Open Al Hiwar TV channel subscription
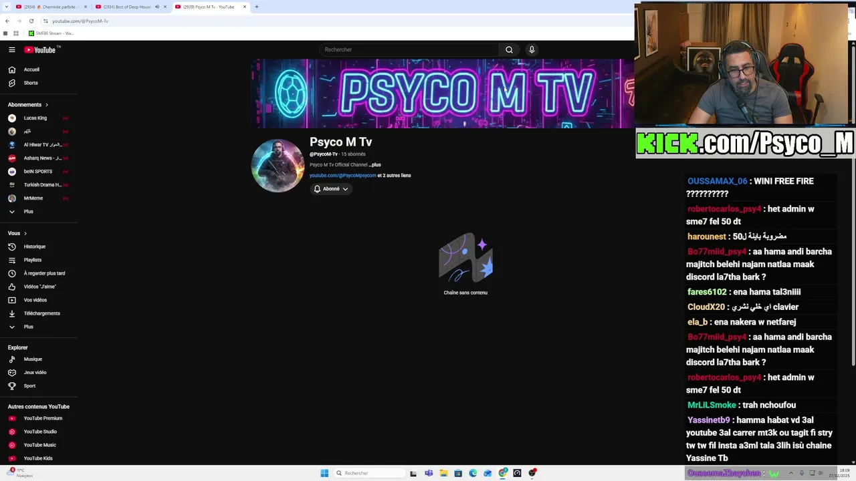The height and width of the screenshot is (481, 856). 41,145
